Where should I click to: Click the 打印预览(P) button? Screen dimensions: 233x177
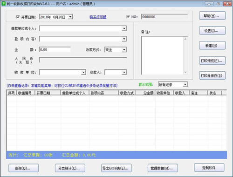pos(212,61)
